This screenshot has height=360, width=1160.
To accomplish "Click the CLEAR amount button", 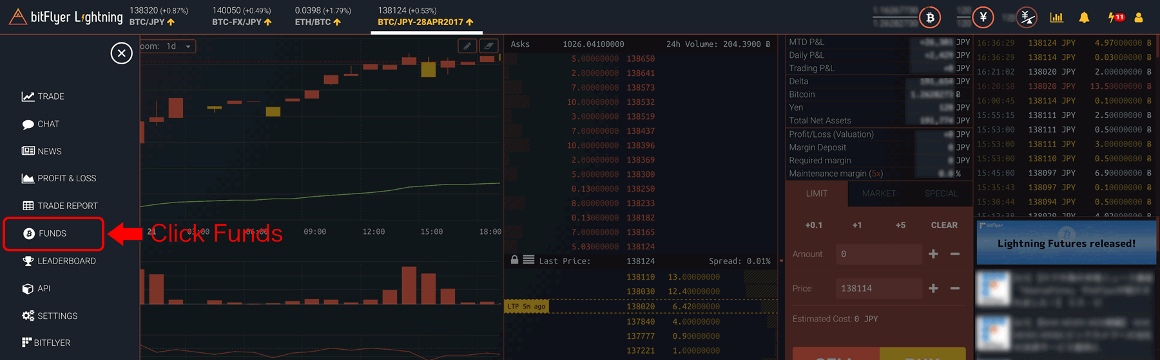I will (x=943, y=225).
